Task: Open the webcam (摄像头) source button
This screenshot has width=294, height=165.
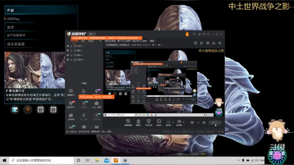Action: click(x=138, y=123)
